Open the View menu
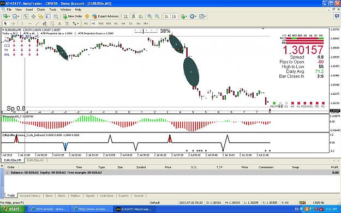341x213 pixels. click(x=19, y=10)
